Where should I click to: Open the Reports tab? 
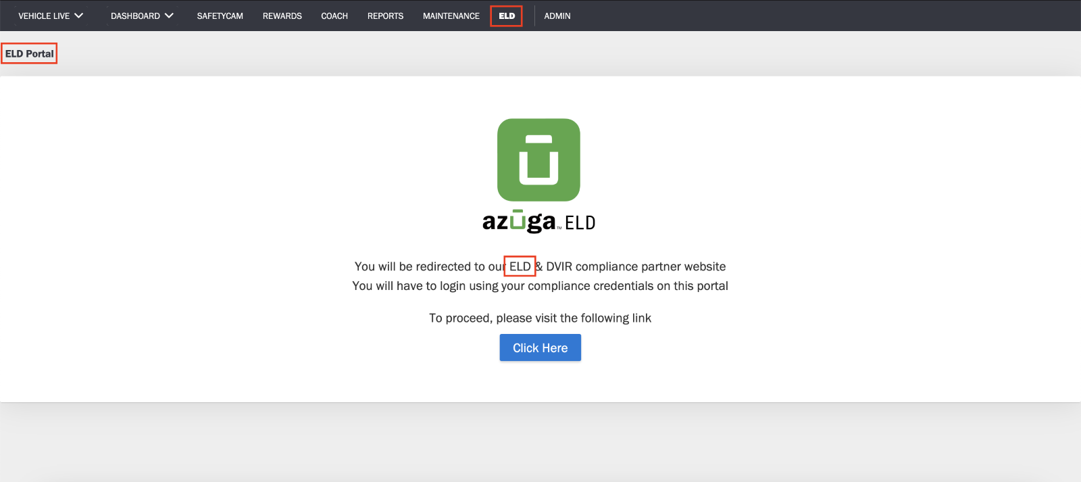385,16
